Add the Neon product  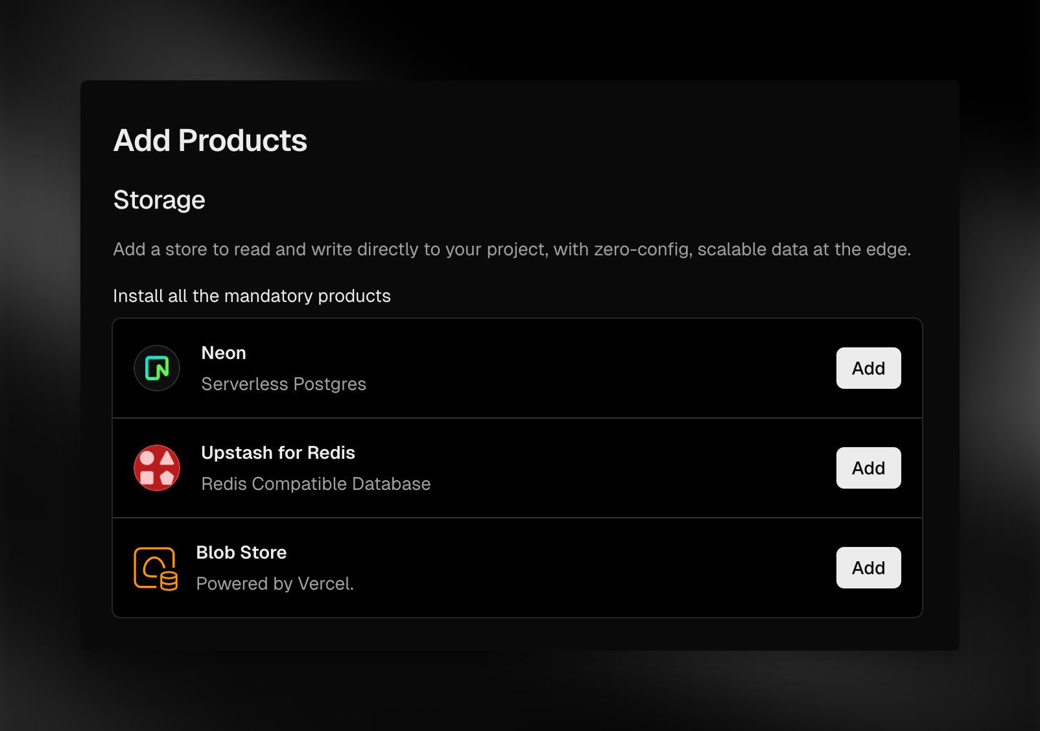[x=868, y=368]
